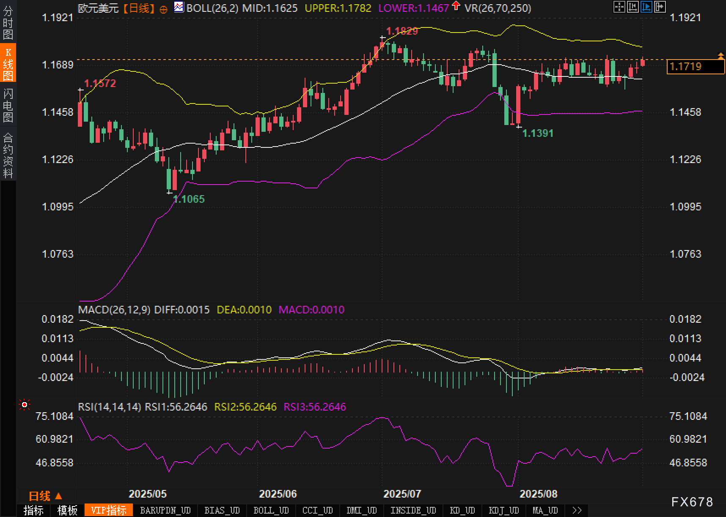Click the red up arrow before VR
The image size is (726, 517).
tap(456, 6)
